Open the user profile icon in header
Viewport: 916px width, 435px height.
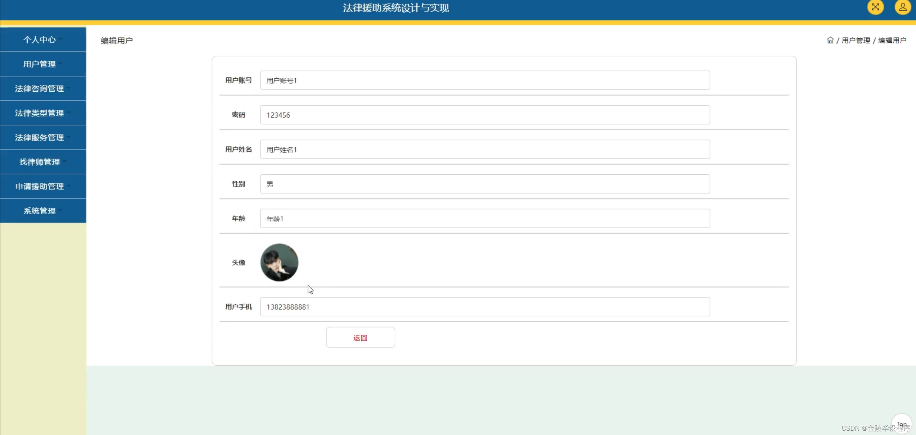tap(902, 7)
